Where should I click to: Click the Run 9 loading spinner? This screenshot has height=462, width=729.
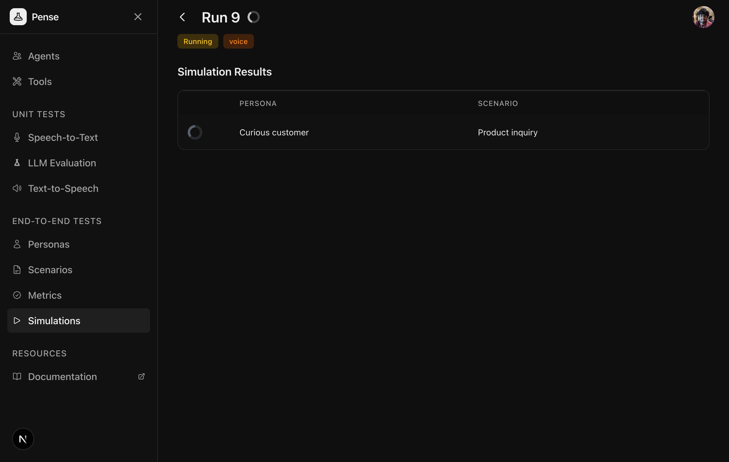[254, 17]
